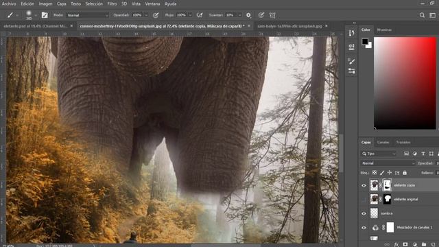This screenshot has height=247, width=439.
Task: Open the brush preset picker showing 300
Action: tap(29, 15)
